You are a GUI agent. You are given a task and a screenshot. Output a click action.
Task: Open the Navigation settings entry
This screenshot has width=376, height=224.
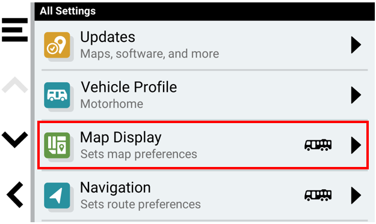tap(205, 196)
